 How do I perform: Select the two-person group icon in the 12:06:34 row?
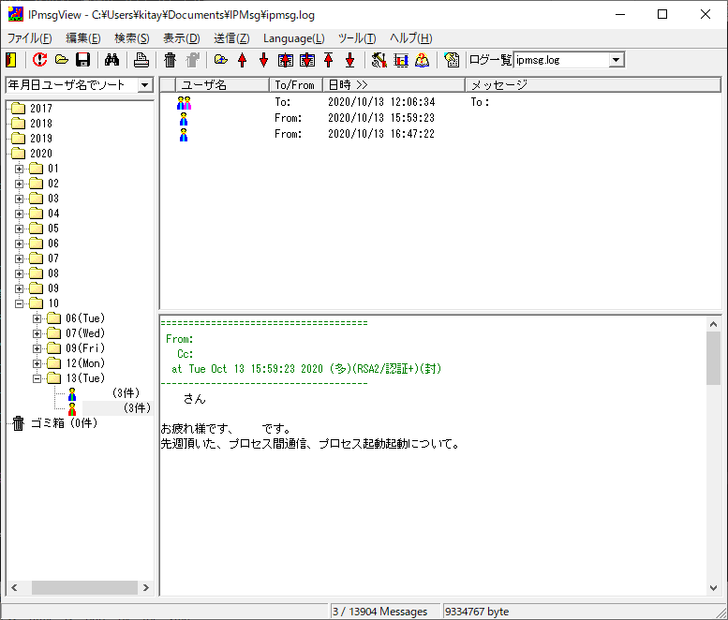click(x=184, y=103)
